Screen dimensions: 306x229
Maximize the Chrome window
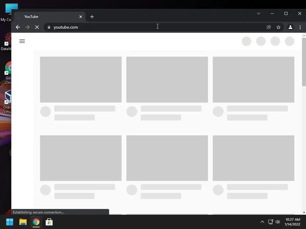click(286, 13)
